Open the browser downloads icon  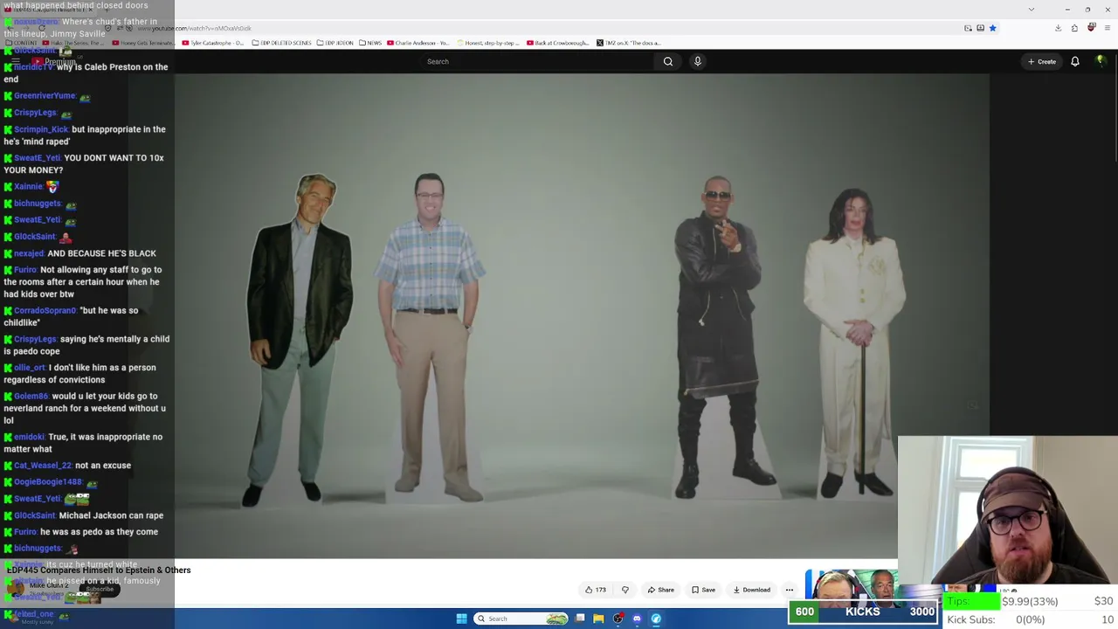1058,28
